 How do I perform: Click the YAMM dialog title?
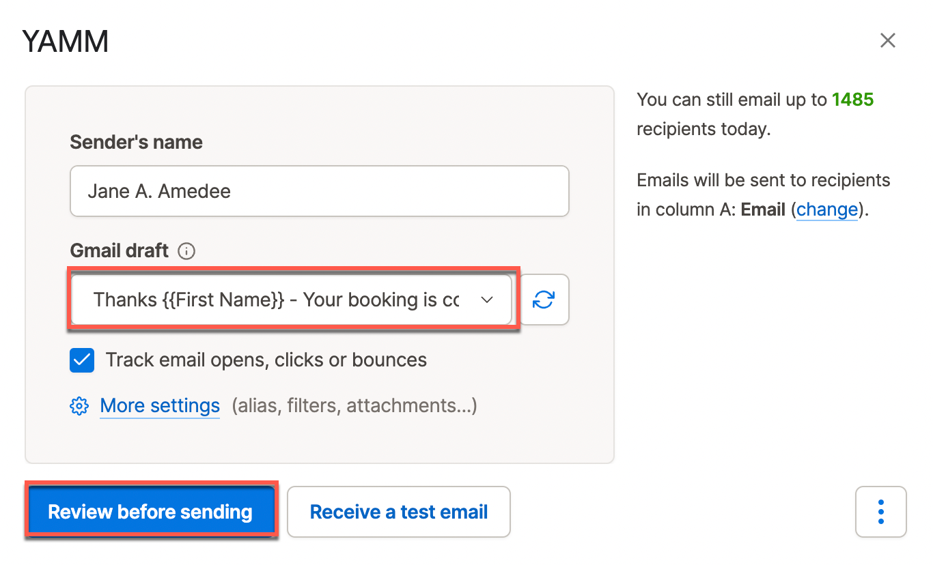(x=66, y=42)
